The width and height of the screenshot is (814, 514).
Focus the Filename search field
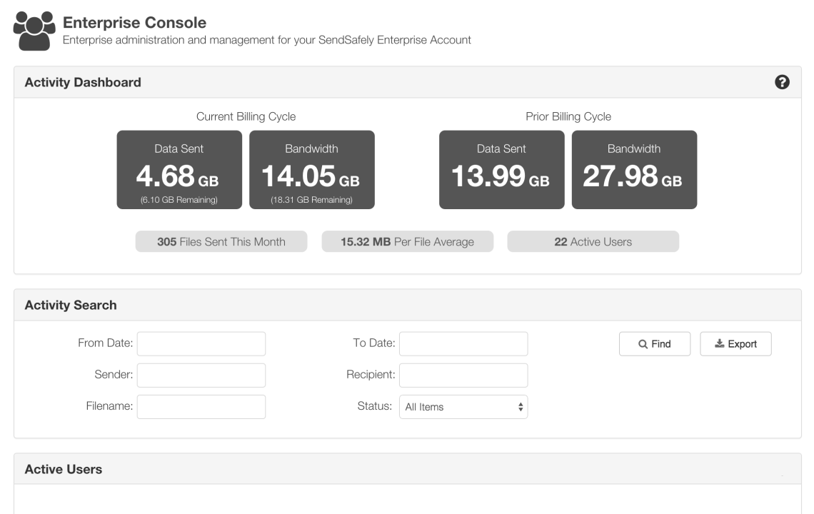point(201,406)
